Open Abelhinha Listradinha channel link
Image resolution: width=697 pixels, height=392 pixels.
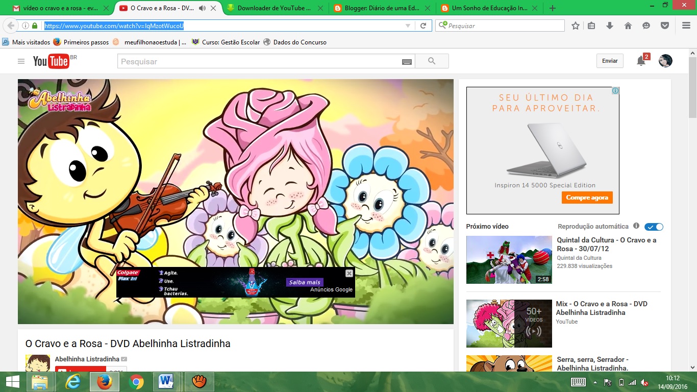pyautogui.click(x=87, y=359)
